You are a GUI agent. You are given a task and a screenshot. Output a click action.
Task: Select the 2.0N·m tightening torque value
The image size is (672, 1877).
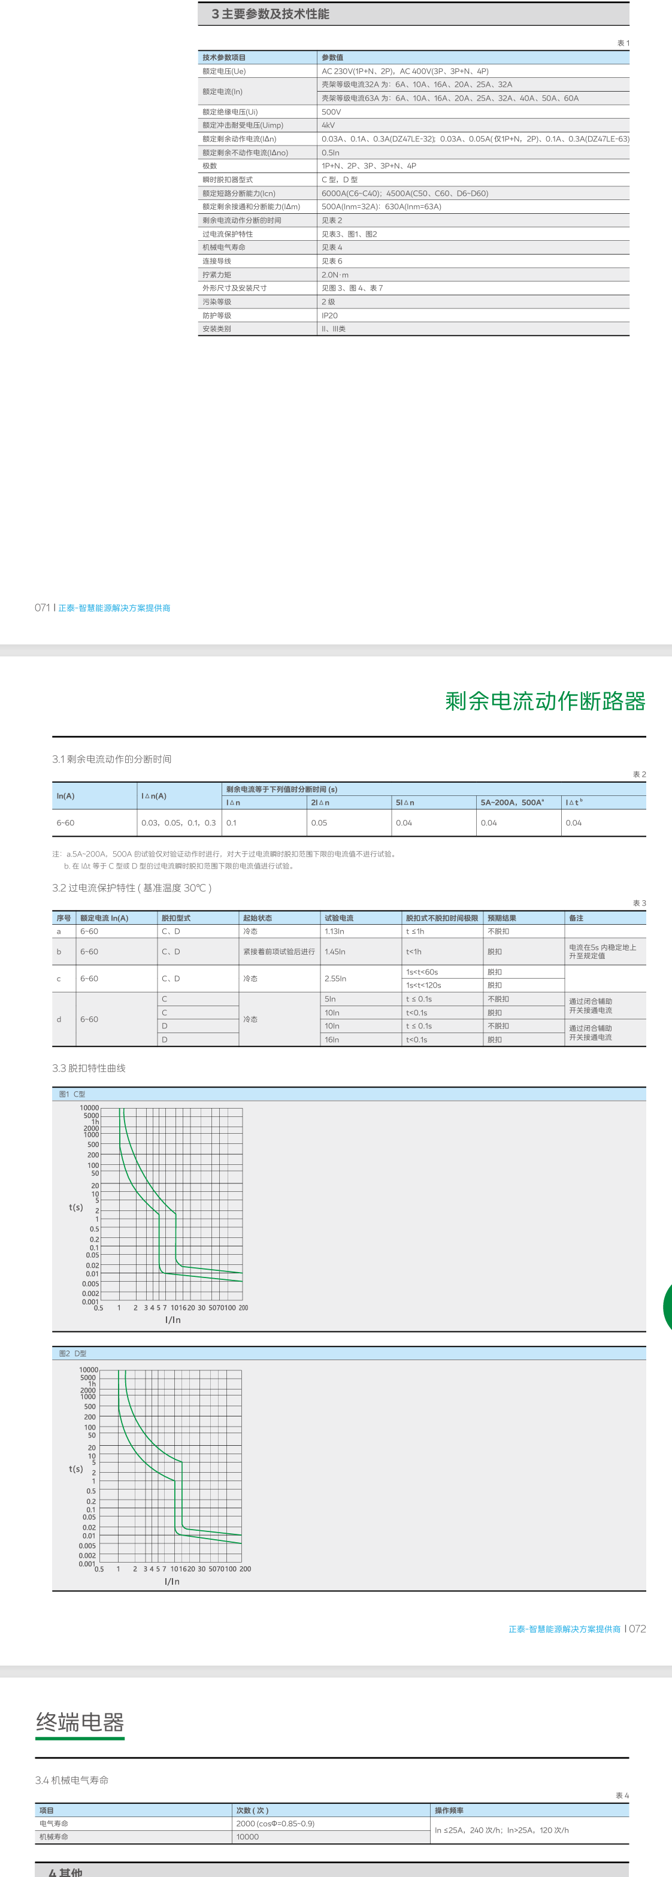[x=335, y=275]
